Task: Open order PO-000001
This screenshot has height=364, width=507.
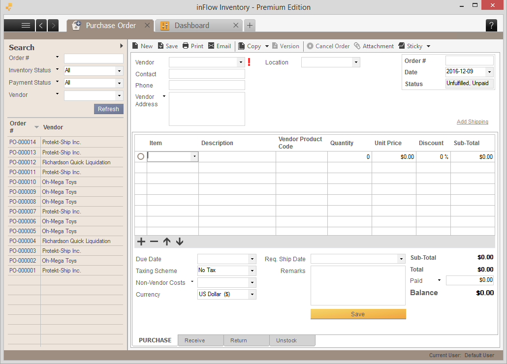Action: point(65,271)
